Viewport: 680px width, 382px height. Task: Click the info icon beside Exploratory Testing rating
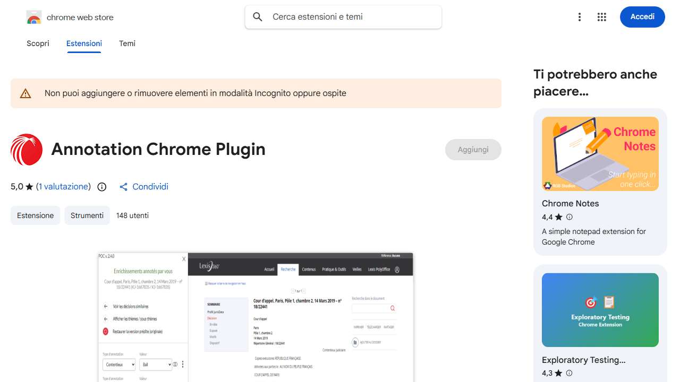point(569,373)
